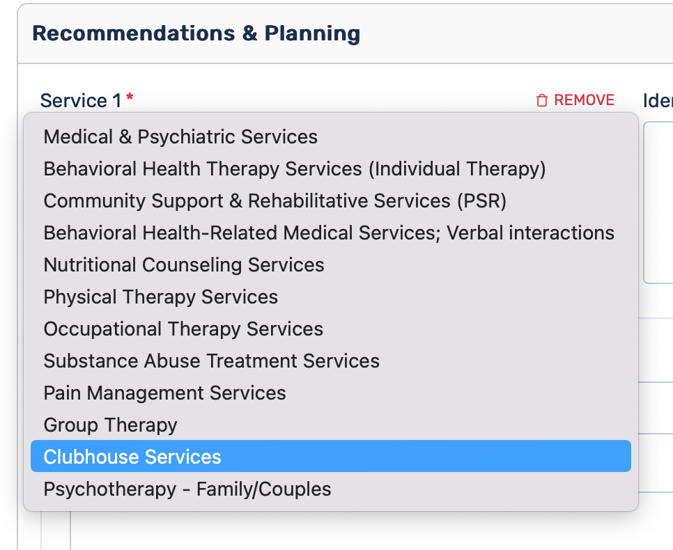The image size is (673, 550).
Task: Select Pain Management Services option
Action: click(x=164, y=393)
